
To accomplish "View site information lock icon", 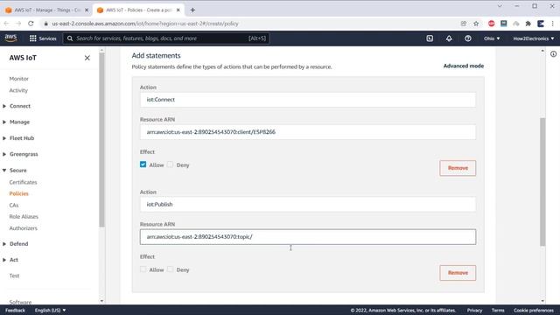I will pyautogui.click(x=45, y=24).
